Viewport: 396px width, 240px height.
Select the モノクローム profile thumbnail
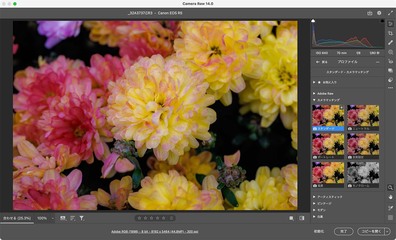click(363, 173)
